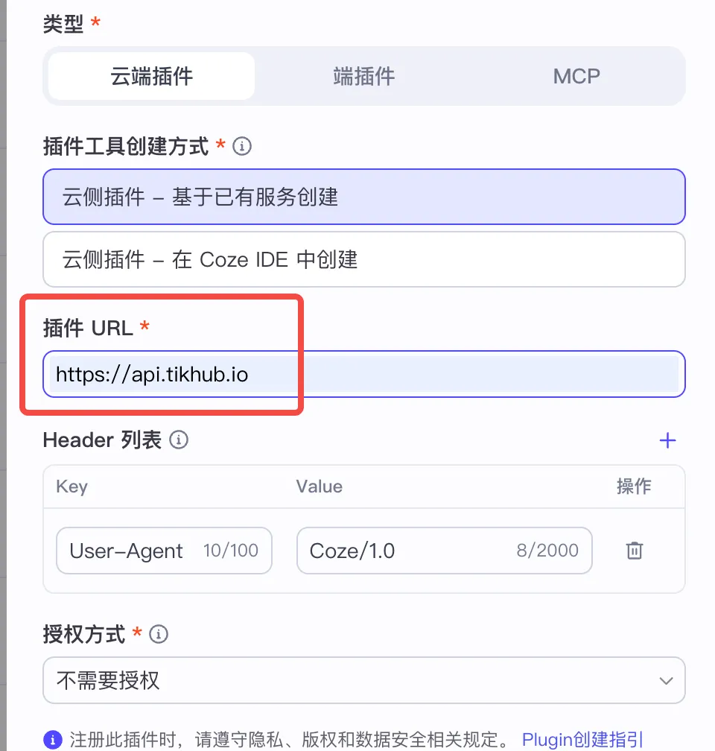The width and height of the screenshot is (715, 751).
Task: Click the Value column header
Action: 319,487
